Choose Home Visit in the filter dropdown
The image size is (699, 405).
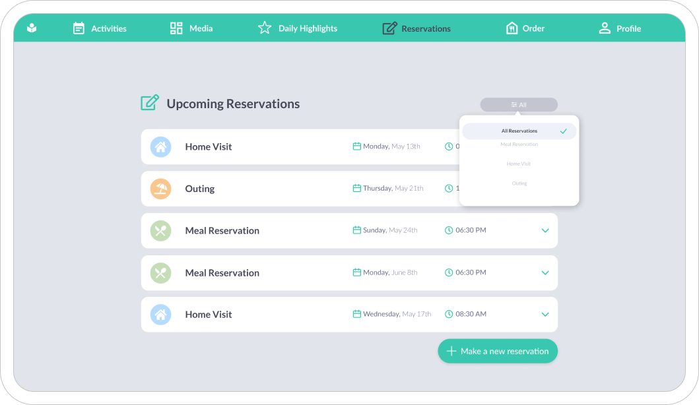tap(519, 164)
